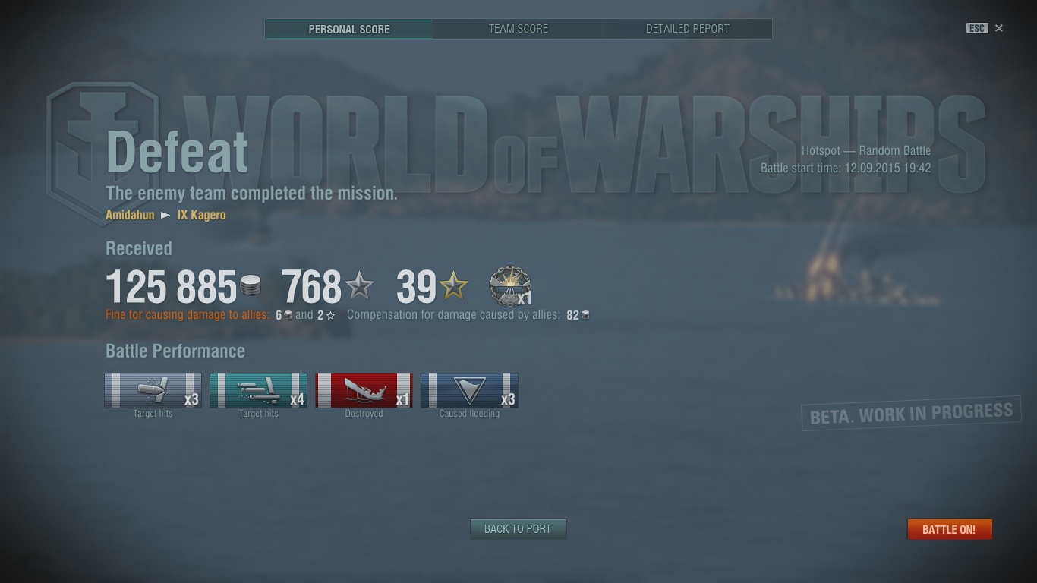The image size is (1037, 583).
Task: Select the red Destroyed ribbon
Action: (x=364, y=390)
